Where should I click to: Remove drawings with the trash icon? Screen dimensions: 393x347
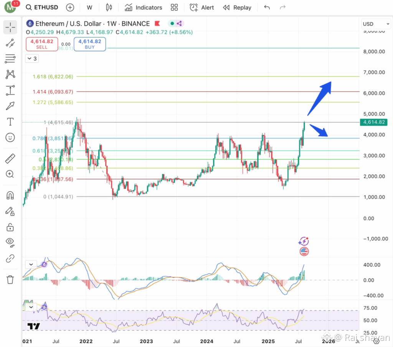(x=10, y=279)
